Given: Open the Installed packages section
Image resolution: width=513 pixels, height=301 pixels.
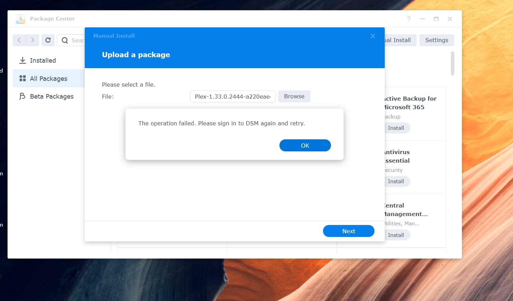Looking at the screenshot, I should (x=48, y=60).
